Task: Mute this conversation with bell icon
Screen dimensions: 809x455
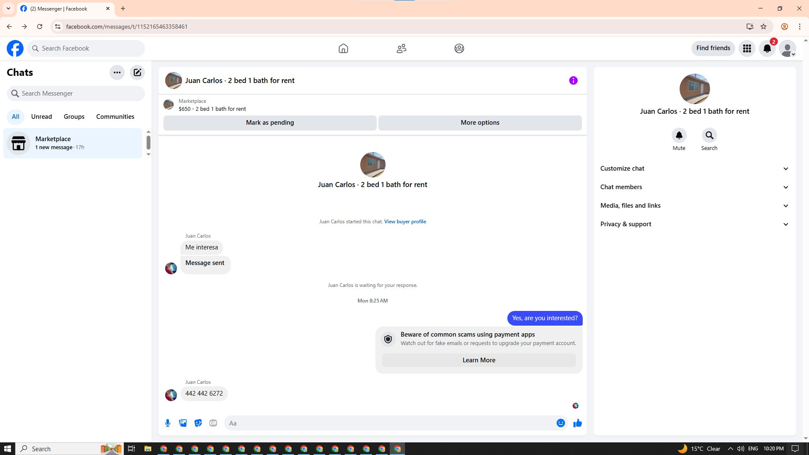Action: 679,135
